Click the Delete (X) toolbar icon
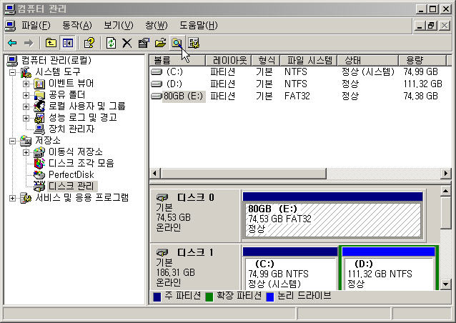 (127, 43)
